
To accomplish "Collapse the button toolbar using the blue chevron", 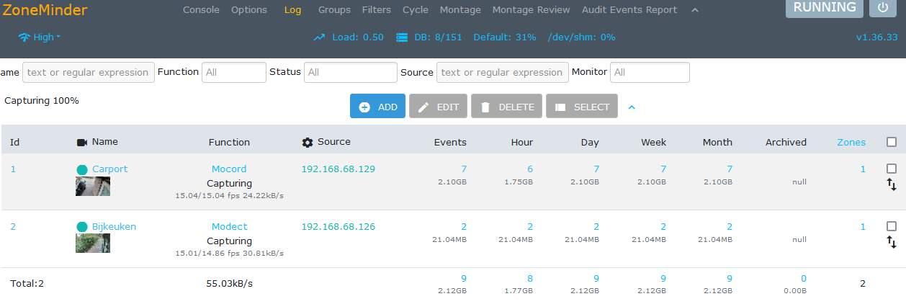I will [632, 107].
